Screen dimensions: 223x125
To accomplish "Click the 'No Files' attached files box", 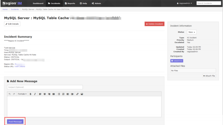I will [193, 71].
